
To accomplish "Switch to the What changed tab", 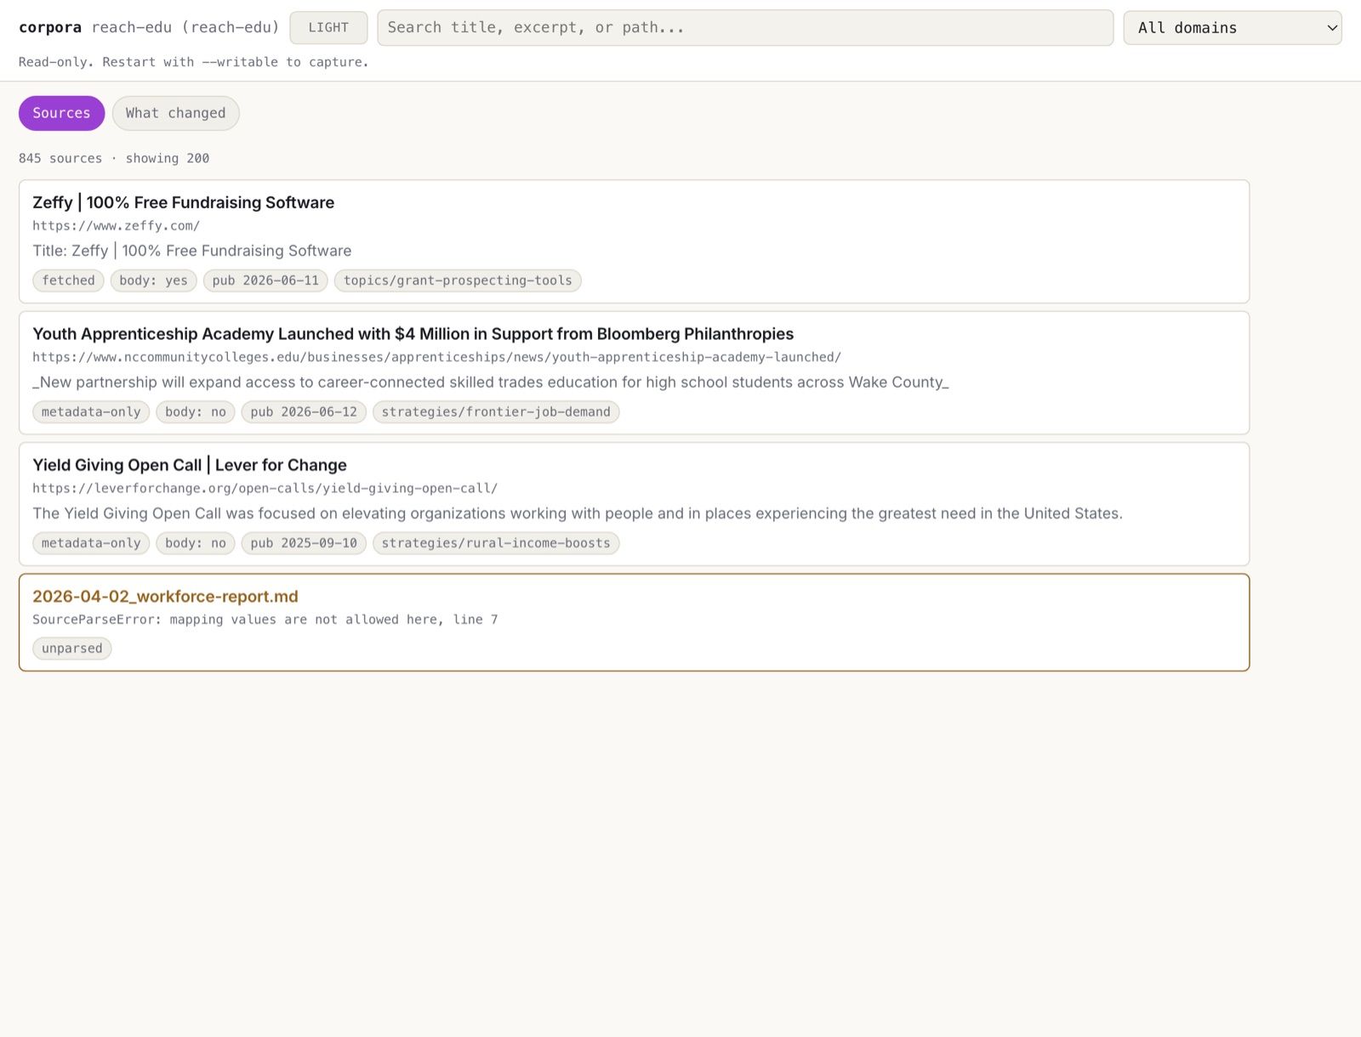I will 176,113.
